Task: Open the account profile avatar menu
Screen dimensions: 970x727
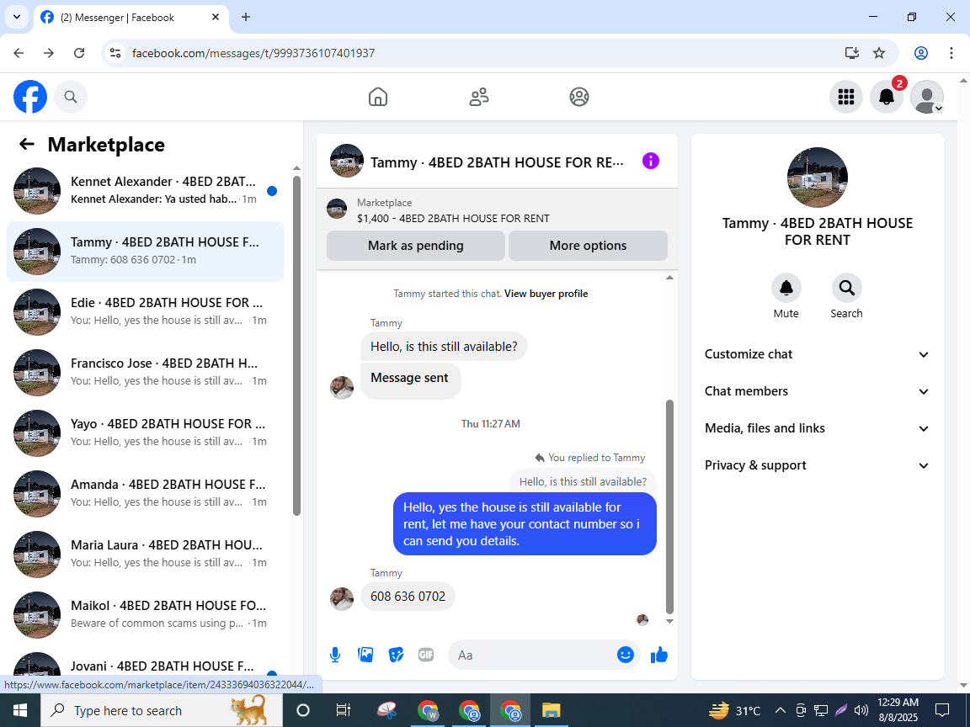Action: [927, 97]
